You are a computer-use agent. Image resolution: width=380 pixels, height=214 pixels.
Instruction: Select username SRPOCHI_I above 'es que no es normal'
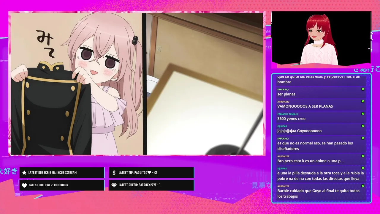point(283,139)
